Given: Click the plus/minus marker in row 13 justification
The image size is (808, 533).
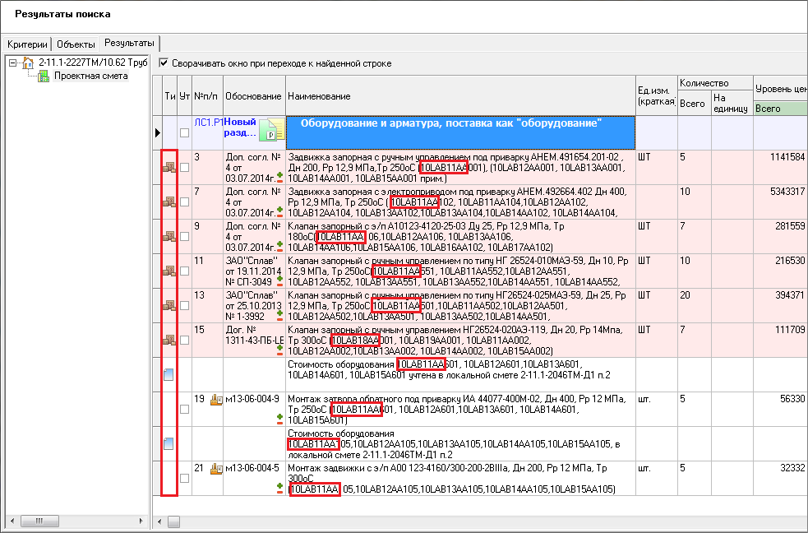Looking at the screenshot, I should point(279,315).
